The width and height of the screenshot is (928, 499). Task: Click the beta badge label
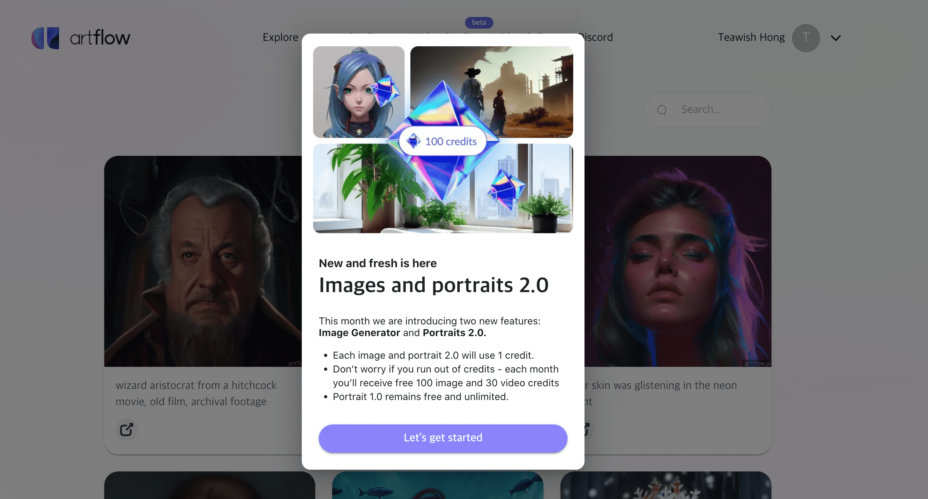click(478, 22)
